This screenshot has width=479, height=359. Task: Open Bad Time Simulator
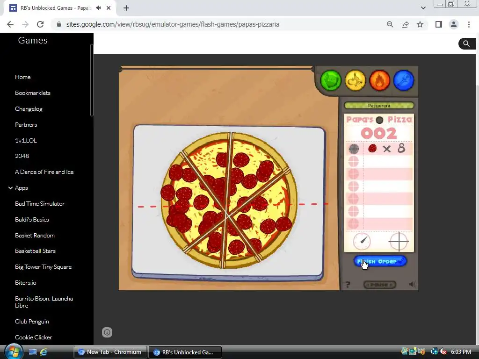coord(40,204)
